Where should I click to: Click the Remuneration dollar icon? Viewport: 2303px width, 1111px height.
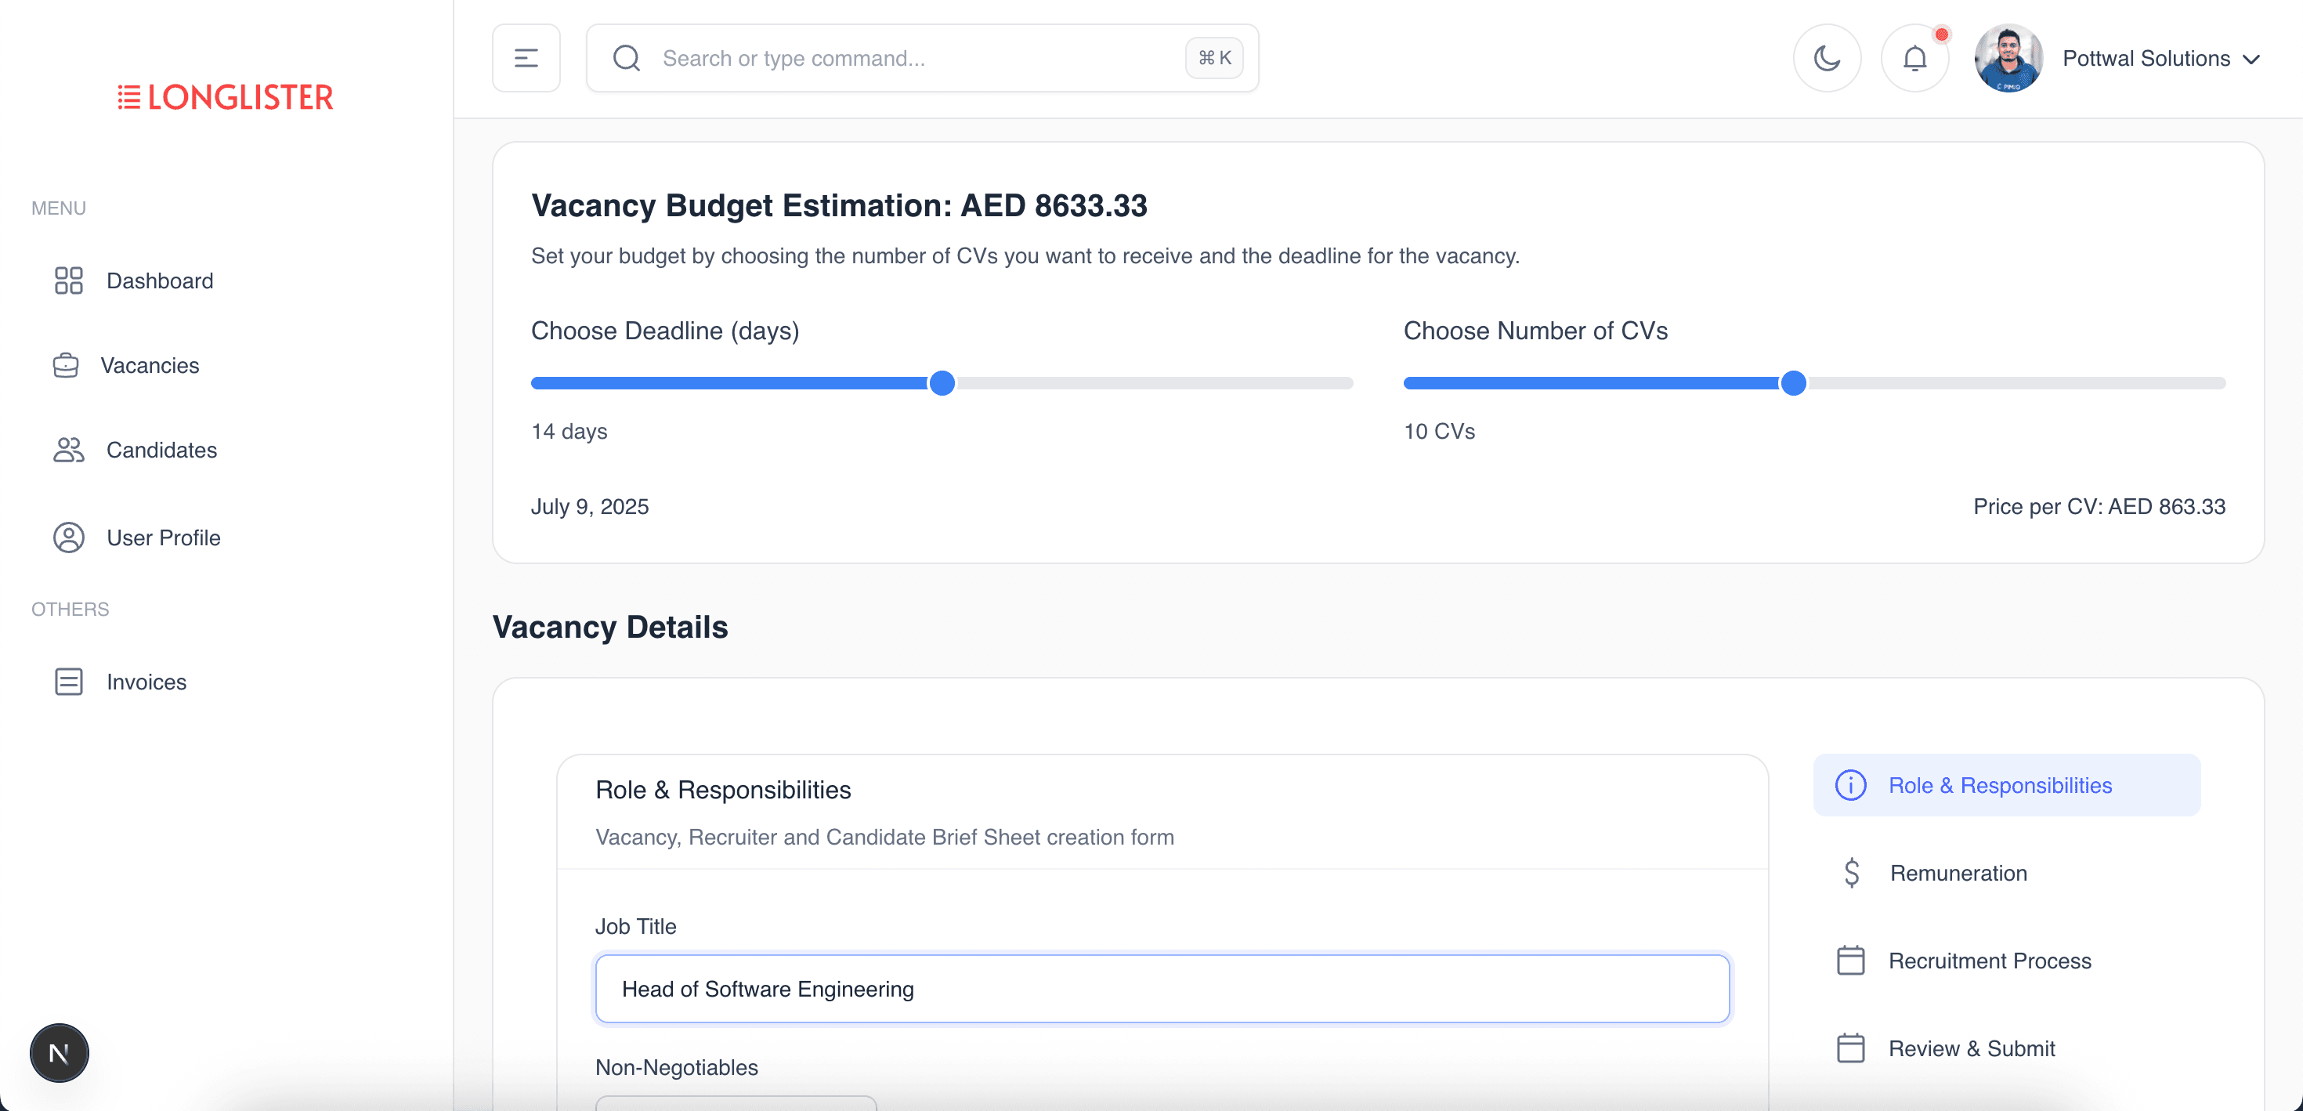tap(1850, 873)
